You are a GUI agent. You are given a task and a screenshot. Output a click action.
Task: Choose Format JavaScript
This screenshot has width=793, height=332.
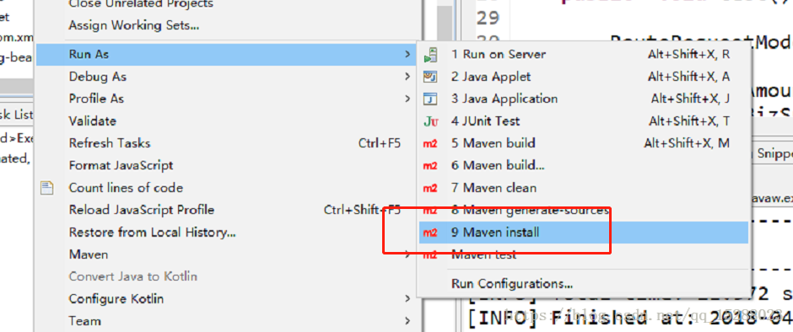coord(226,166)
